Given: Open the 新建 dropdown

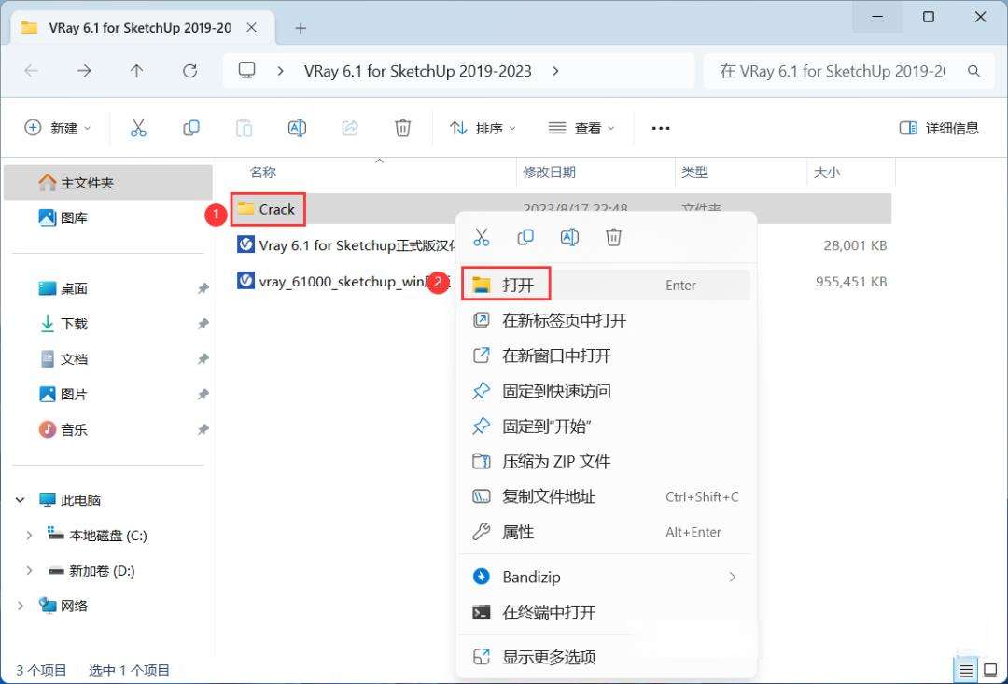Looking at the screenshot, I should pos(57,128).
